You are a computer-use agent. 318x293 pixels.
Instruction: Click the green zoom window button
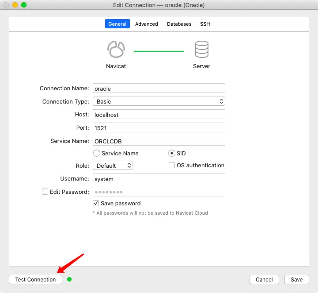point(24,5)
